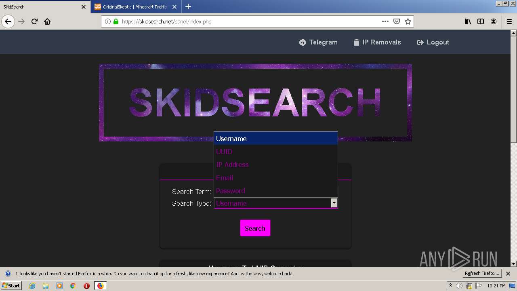Close the SkidSearch tab
517x291 pixels.
click(84, 7)
